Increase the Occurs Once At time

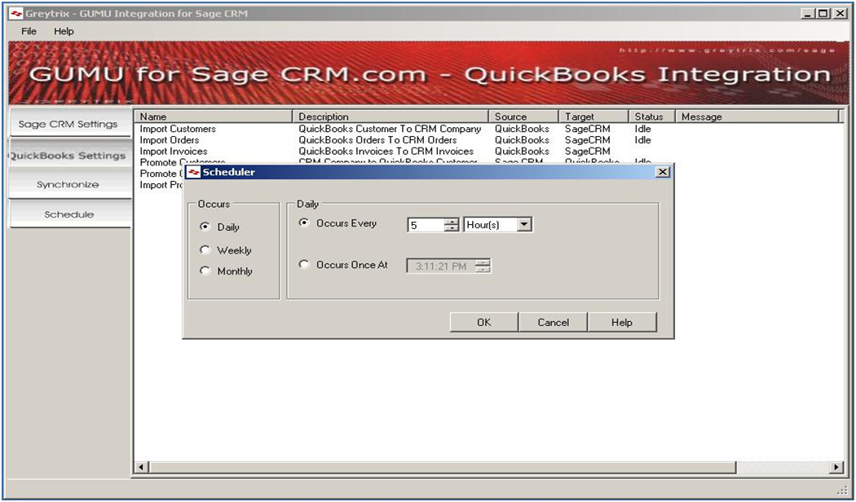pyautogui.click(x=483, y=262)
